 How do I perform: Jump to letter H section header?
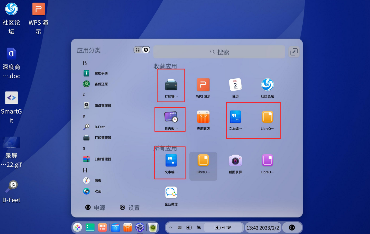click(x=85, y=170)
